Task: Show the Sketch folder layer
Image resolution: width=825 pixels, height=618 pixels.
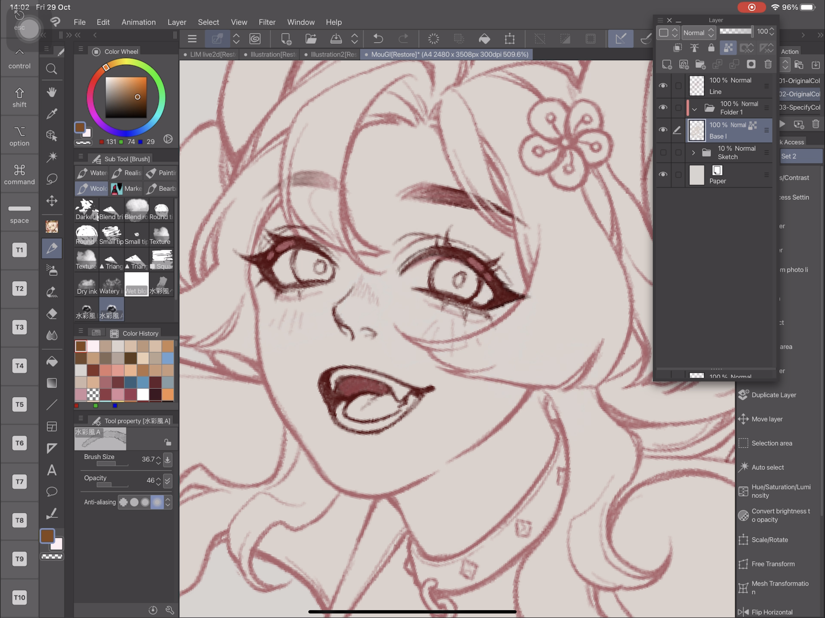Action: point(663,152)
